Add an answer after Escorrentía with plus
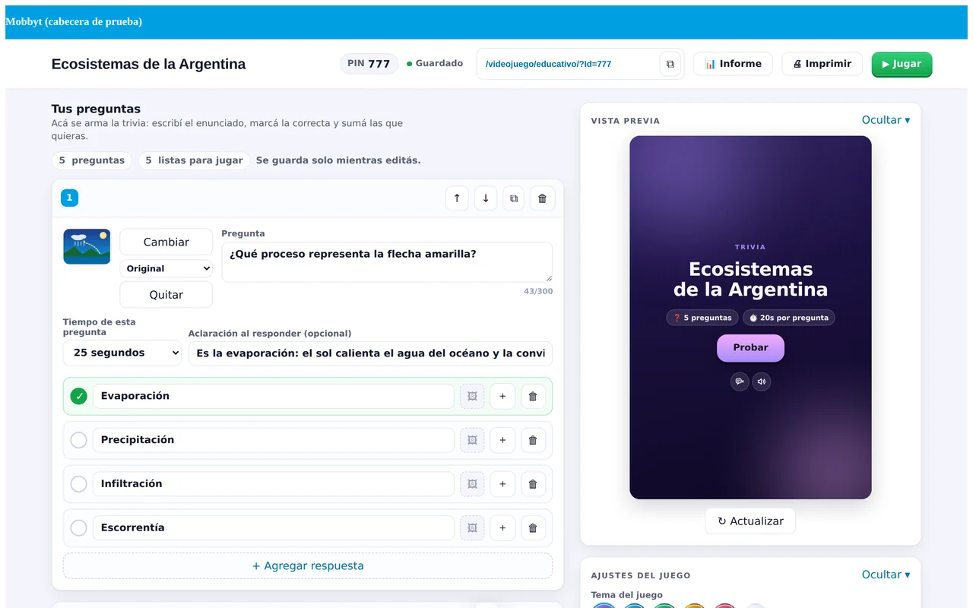The height and width of the screenshot is (608, 973). pos(502,527)
